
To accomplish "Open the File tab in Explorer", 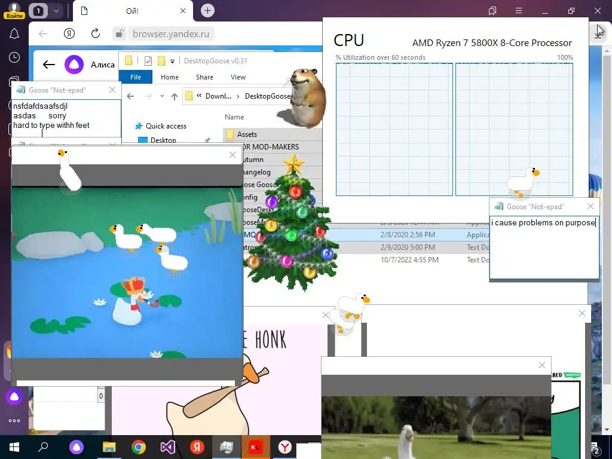I will coord(136,77).
